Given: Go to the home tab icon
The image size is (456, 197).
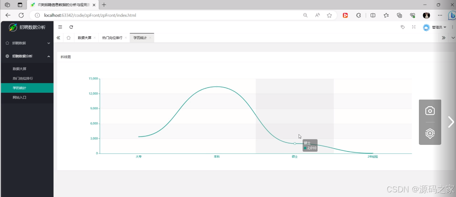Looking at the screenshot, I should click(68, 38).
